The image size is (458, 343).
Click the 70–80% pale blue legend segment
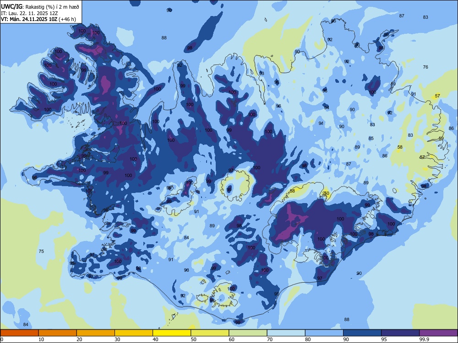[x=286, y=333]
